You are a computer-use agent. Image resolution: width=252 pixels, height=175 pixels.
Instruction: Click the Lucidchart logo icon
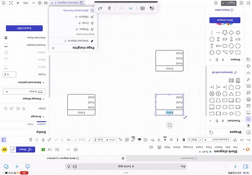point(248,149)
